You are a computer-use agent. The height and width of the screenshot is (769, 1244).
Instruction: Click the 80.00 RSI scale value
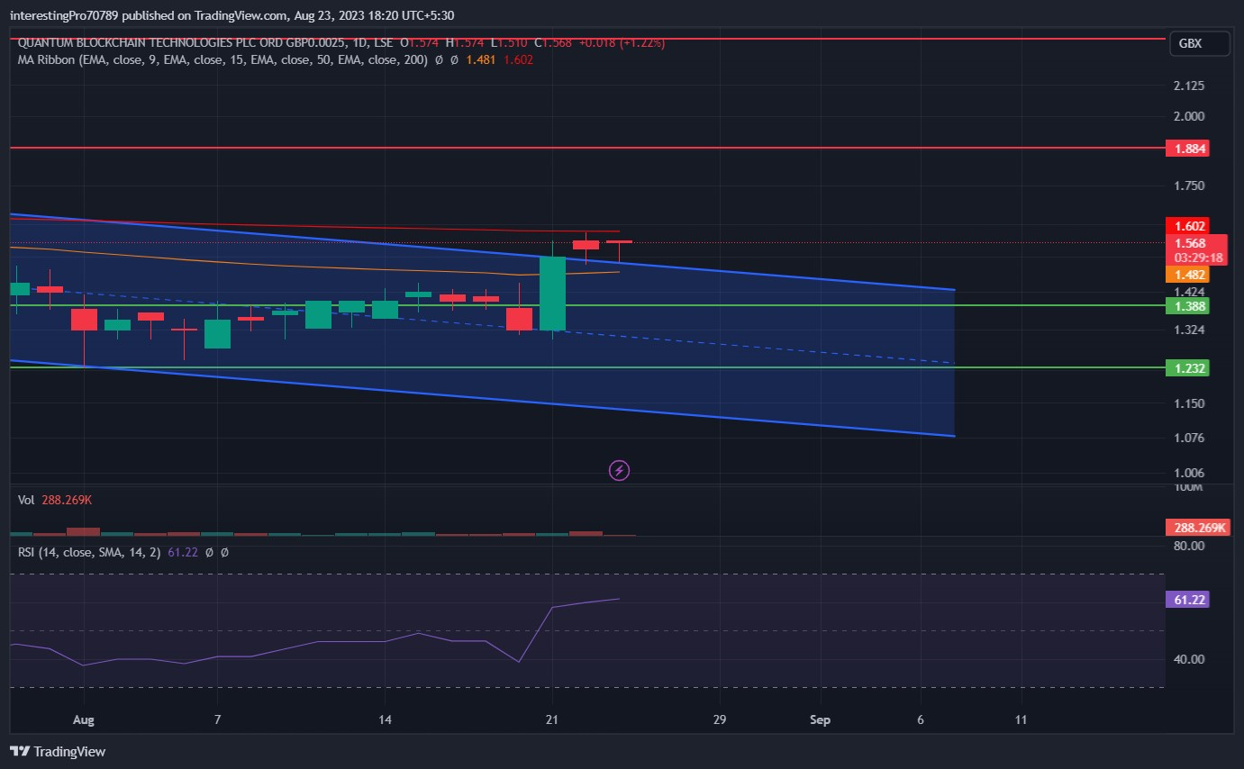(1190, 546)
